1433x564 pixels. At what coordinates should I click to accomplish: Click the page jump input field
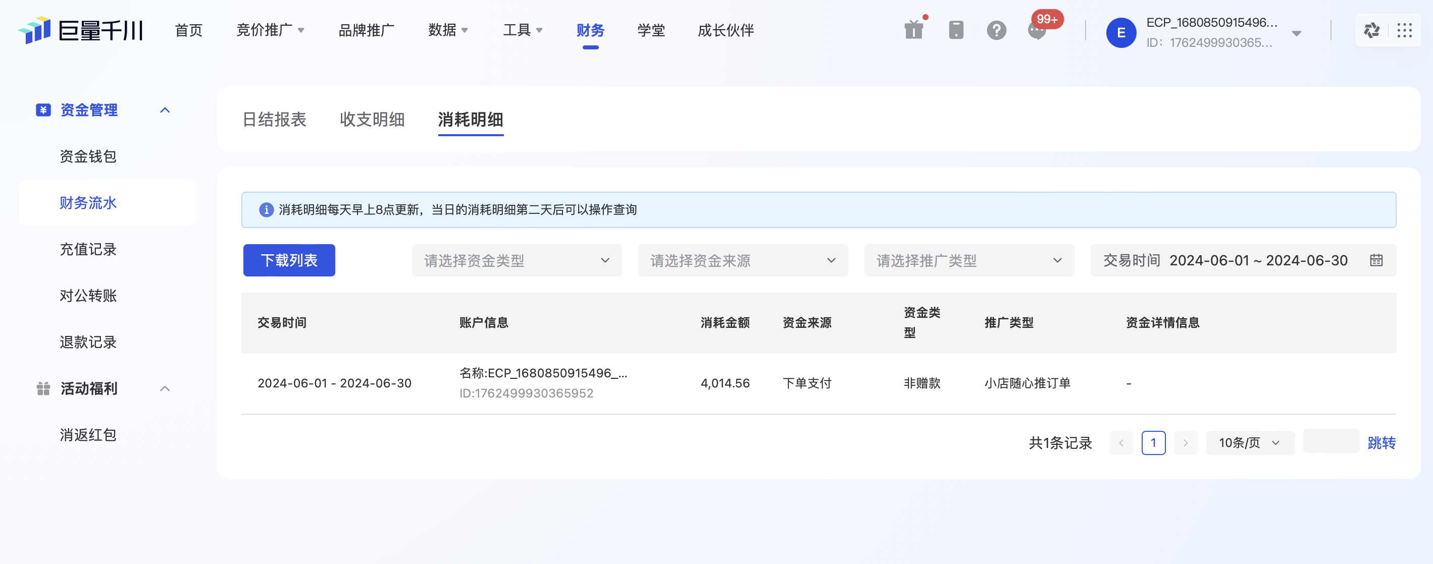[1330, 442]
